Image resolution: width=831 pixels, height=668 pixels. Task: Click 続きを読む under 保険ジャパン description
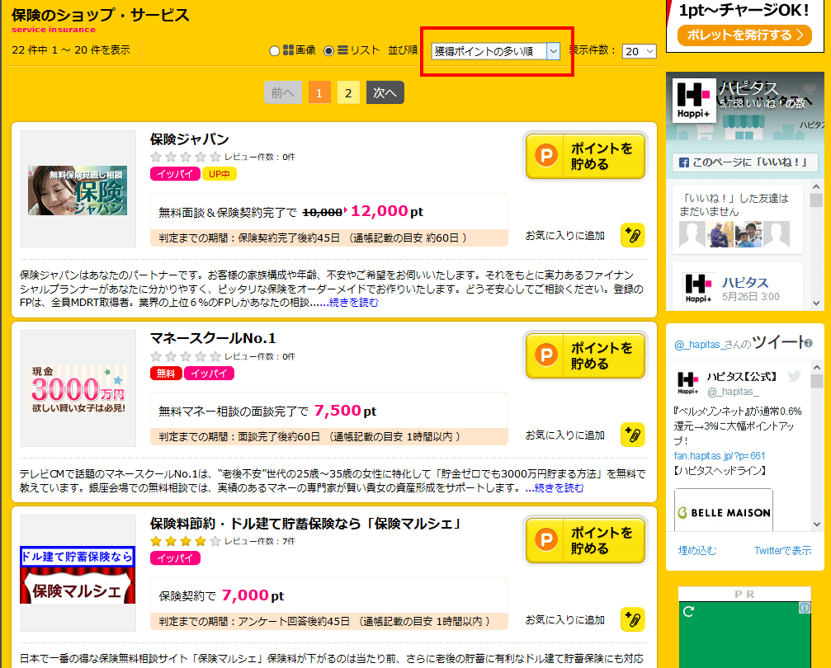354,303
